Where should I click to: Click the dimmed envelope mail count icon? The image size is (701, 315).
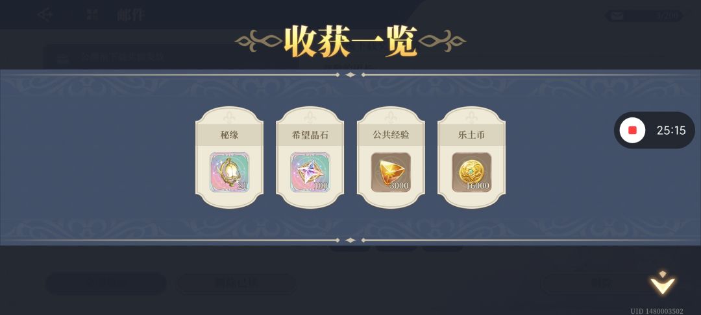617,16
